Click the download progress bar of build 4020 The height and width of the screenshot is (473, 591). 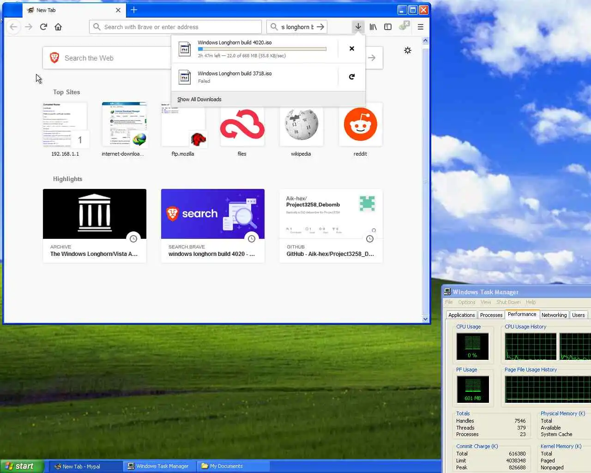pyautogui.click(x=262, y=49)
